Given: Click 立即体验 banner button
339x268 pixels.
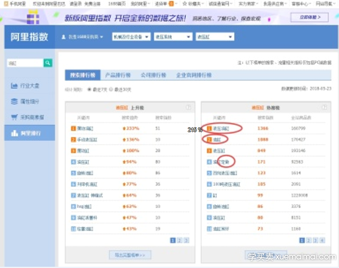Looking at the screenshot, I should 310,17.
